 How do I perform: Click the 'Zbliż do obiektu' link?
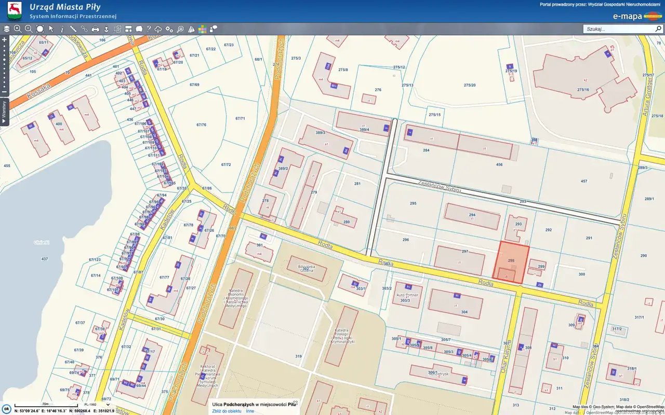227,411
